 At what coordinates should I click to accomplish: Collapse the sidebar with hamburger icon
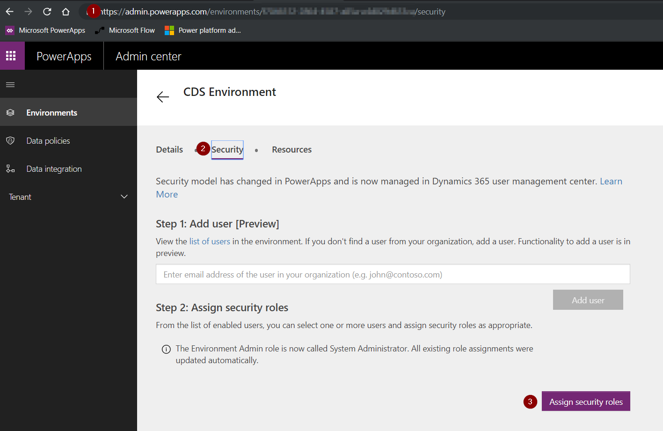(10, 85)
